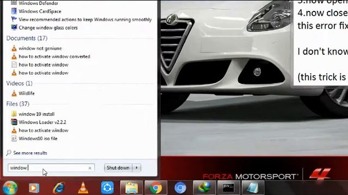This screenshot has height=195, width=348.
Task: Open 'window not geniune' document
Action: click(40, 48)
